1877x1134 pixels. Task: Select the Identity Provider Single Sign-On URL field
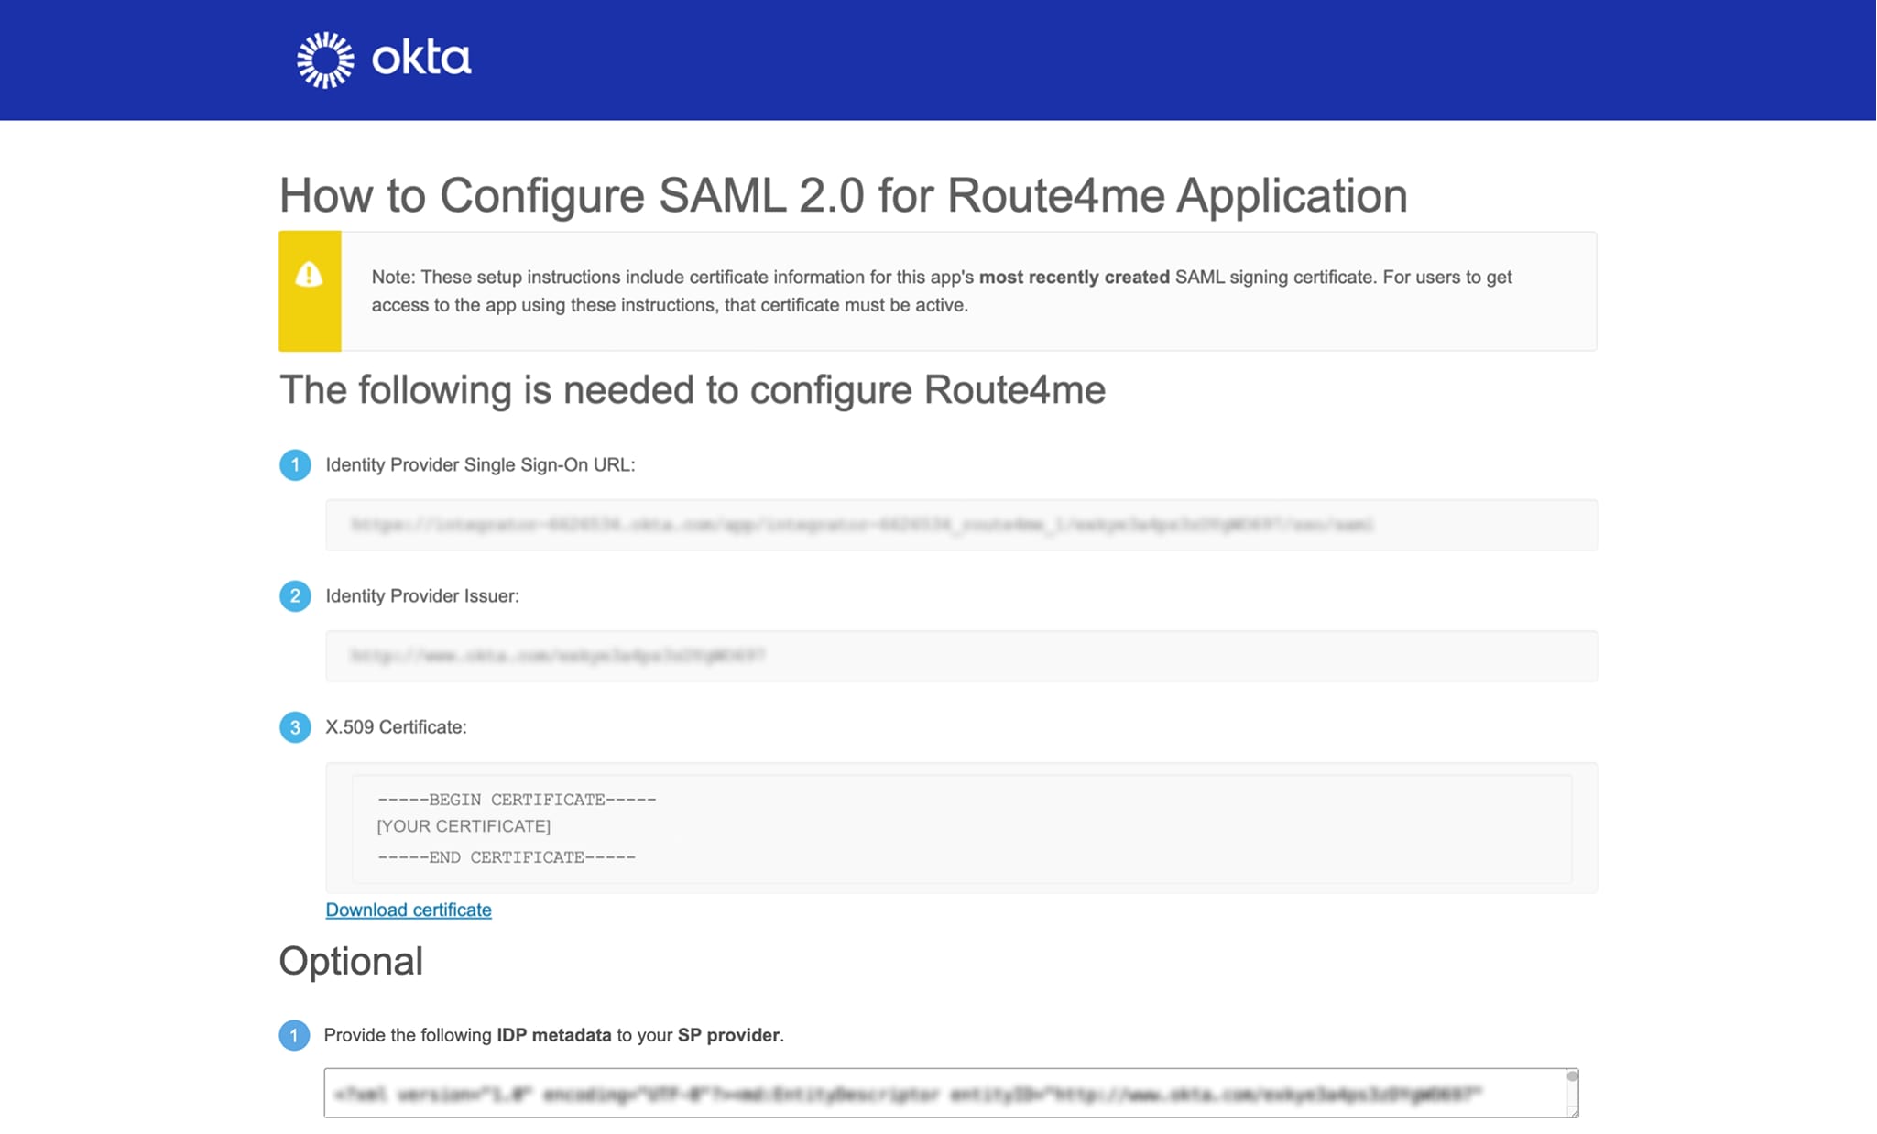pos(960,526)
